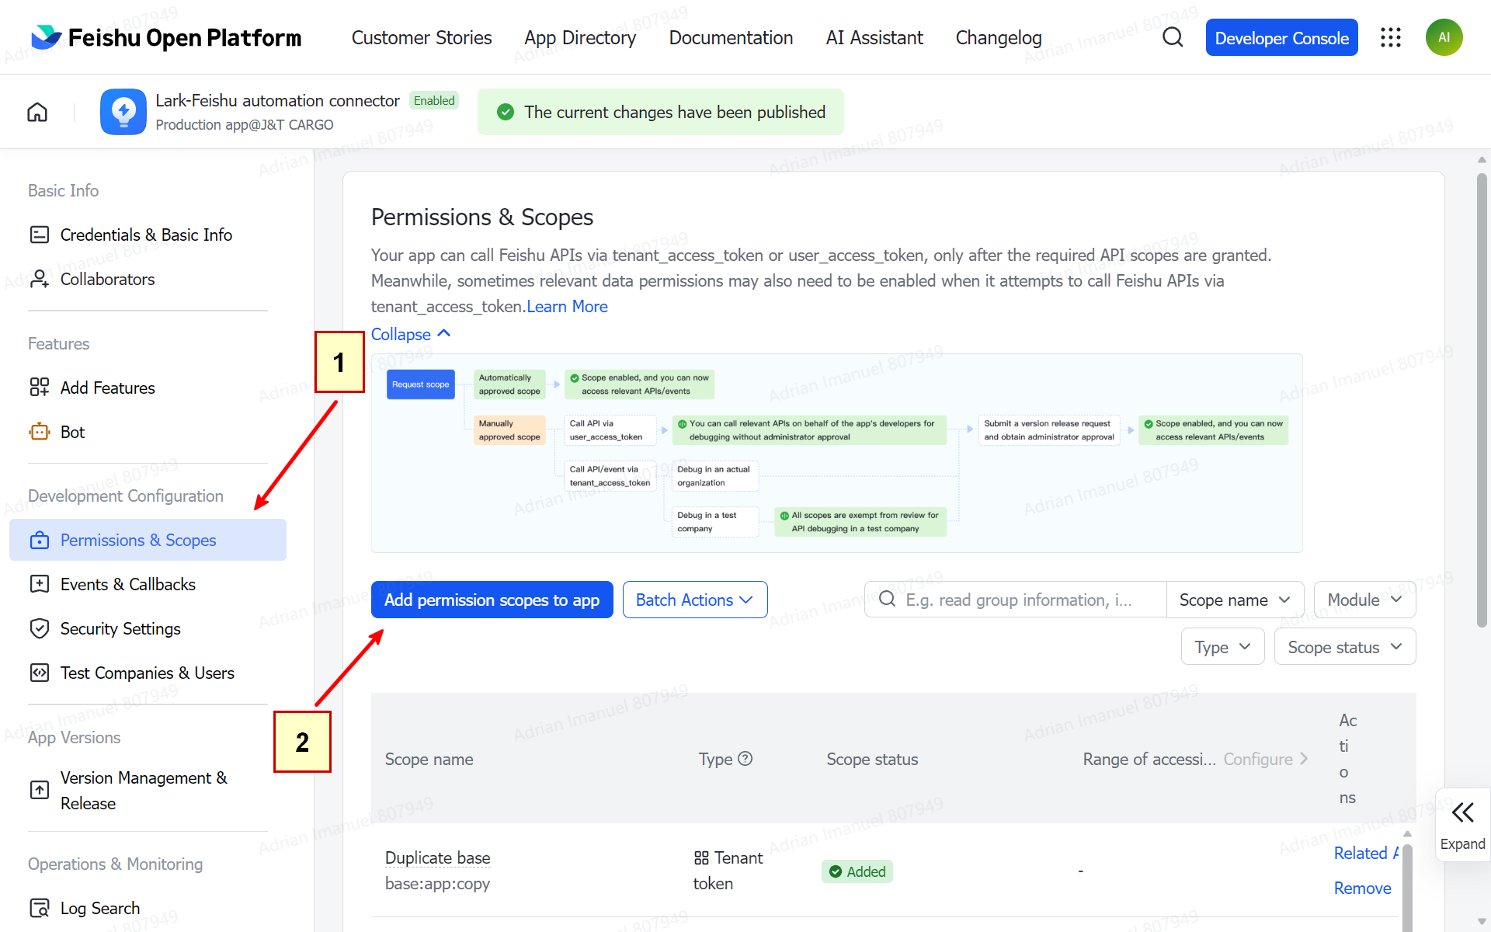The width and height of the screenshot is (1491, 932).
Task: Open Customer Stories in top navigation
Action: (422, 38)
